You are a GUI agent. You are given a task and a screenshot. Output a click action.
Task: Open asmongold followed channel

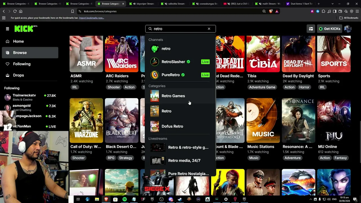point(30,107)
